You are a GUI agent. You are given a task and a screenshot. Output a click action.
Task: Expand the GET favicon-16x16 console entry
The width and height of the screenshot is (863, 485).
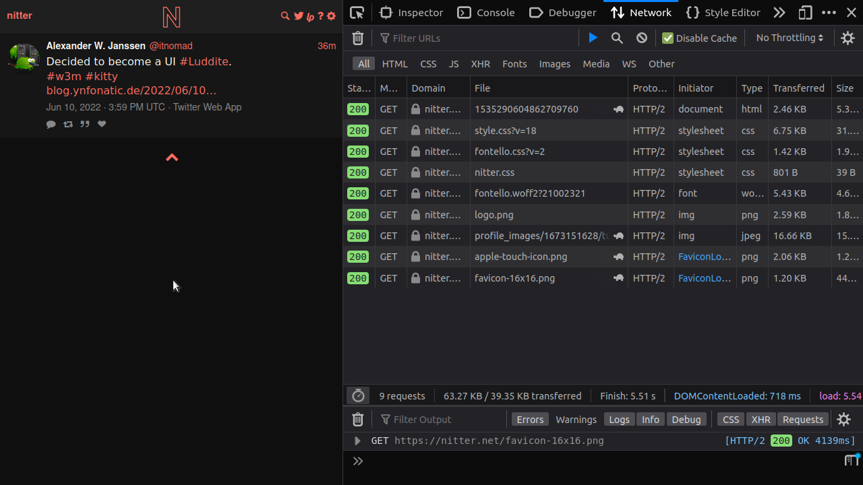coord(357,441)
